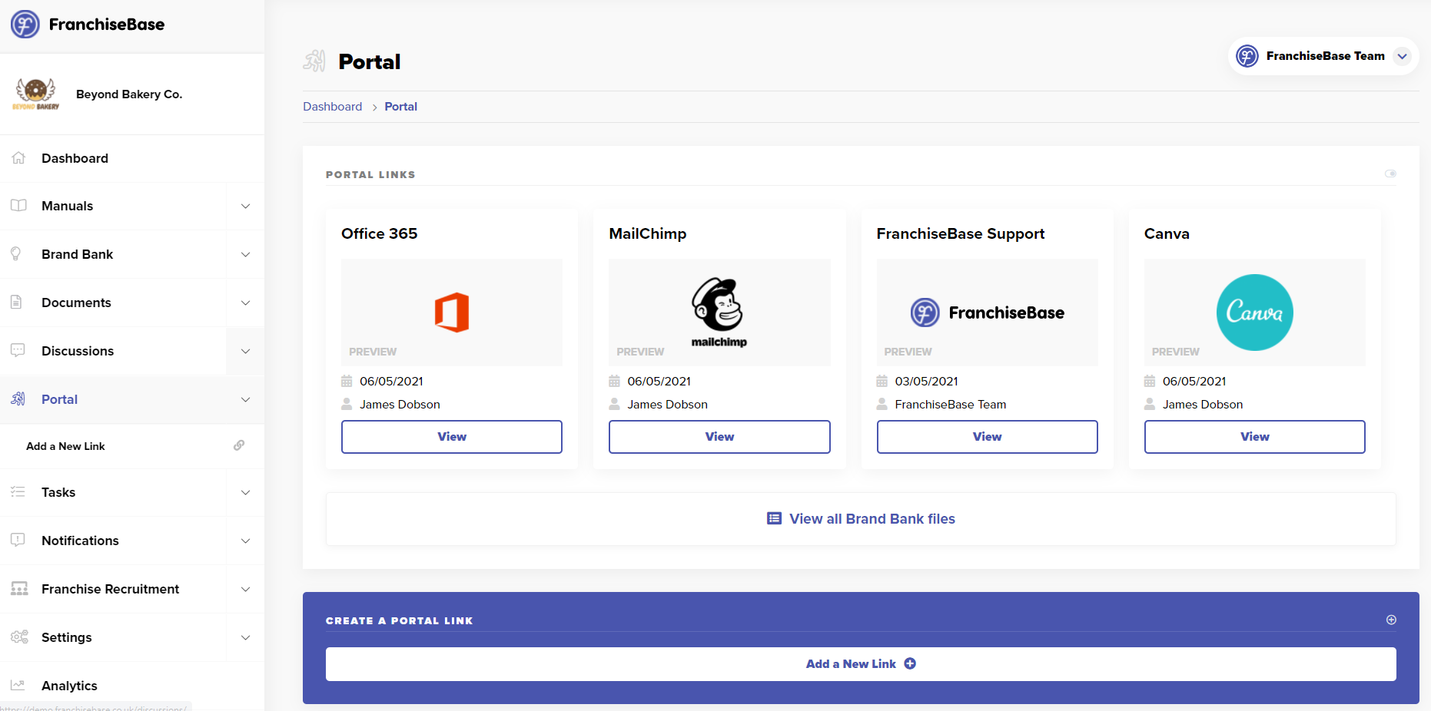The image size is (1431, 711).
Task: Click the link icon beside Add a New Link
Action: coord(239,445)
